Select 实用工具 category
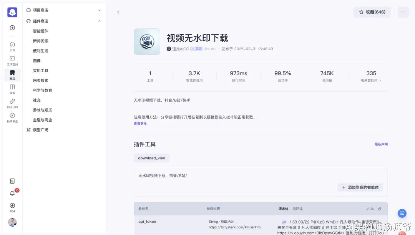Image resolution: width=415 pixels, height=235 pixels. point(40,71)
